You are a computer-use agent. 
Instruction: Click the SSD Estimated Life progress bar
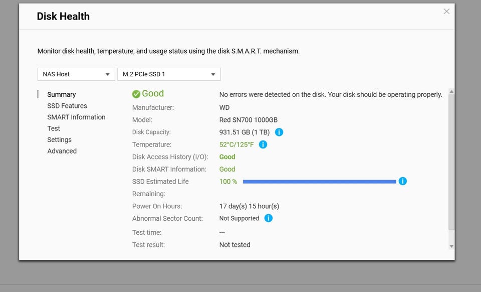tap(319, 182)
